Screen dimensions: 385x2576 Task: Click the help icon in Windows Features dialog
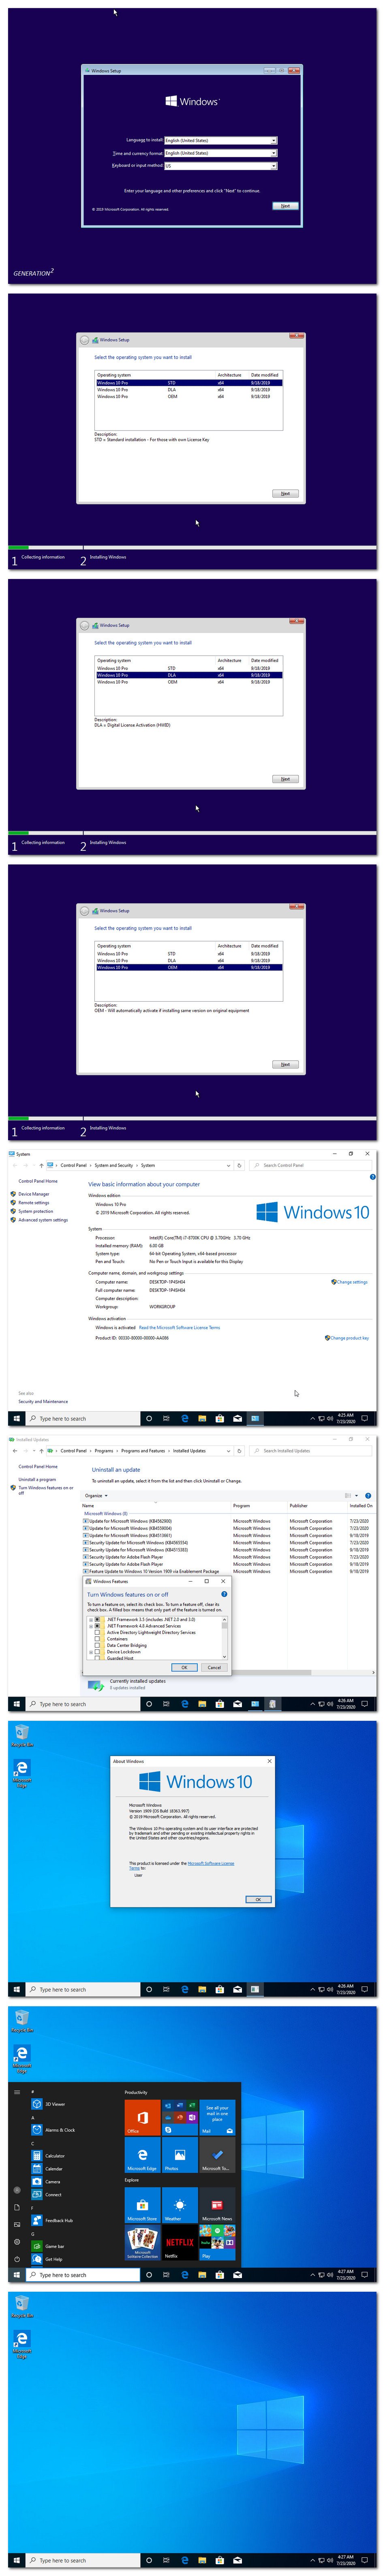click(x=224, y=1594)
